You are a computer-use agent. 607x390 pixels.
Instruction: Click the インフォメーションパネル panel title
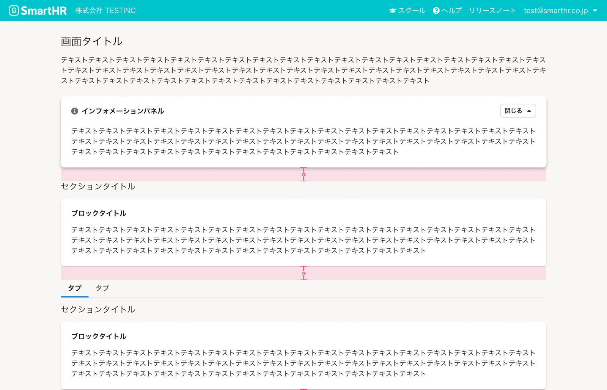123,111
